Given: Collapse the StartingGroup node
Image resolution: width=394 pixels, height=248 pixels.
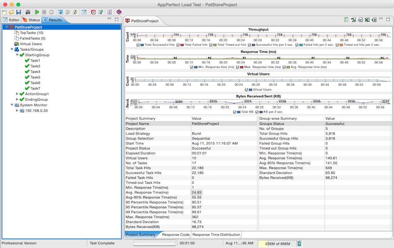Looking at the screenshot, I should coord(17,55).
